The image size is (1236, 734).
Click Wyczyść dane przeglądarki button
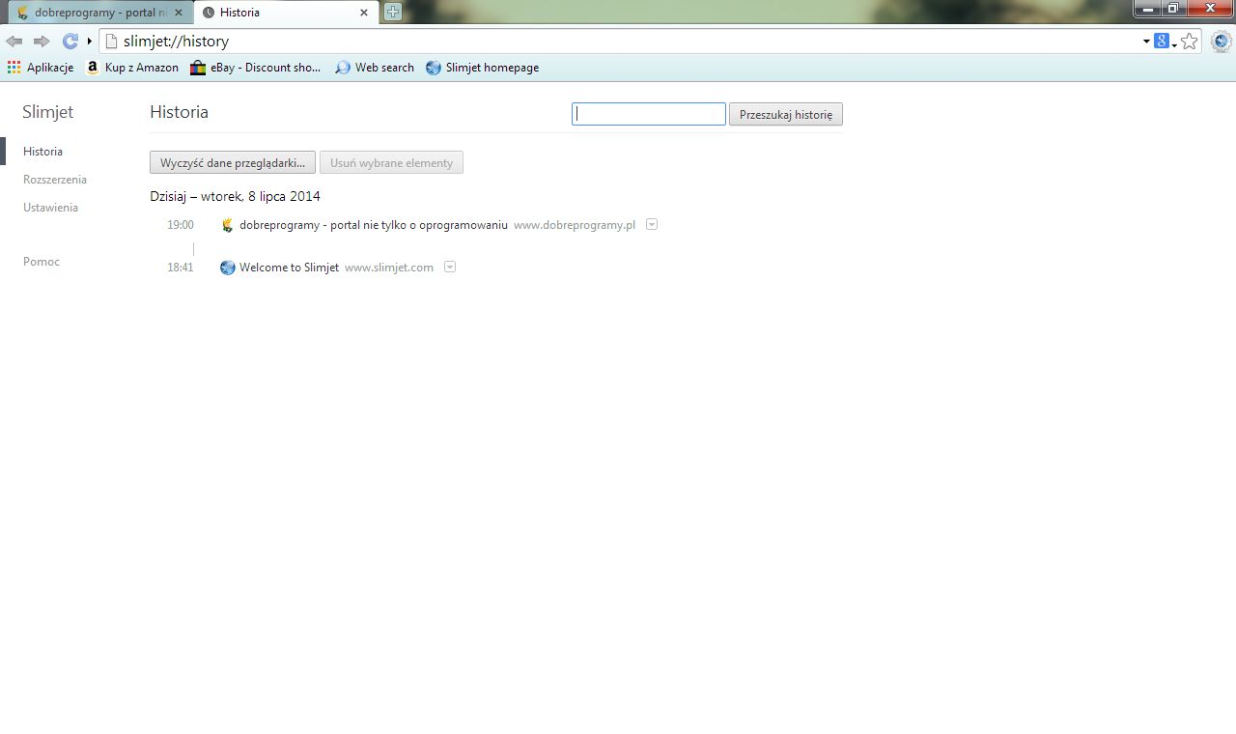click(233, 162)
